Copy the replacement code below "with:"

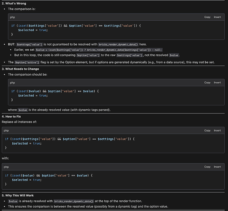click(x=207, y=167)
